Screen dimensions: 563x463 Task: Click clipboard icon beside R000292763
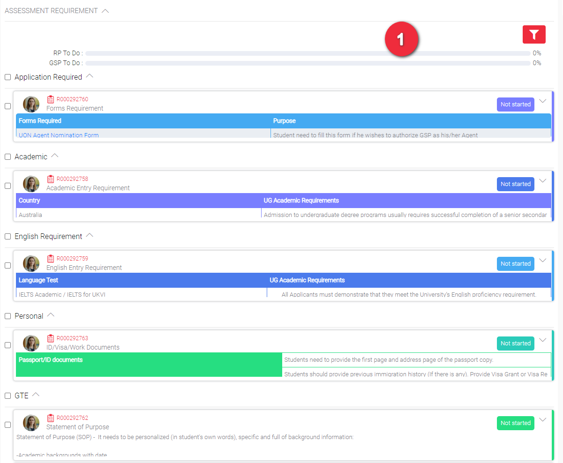[x=51, y=338]
